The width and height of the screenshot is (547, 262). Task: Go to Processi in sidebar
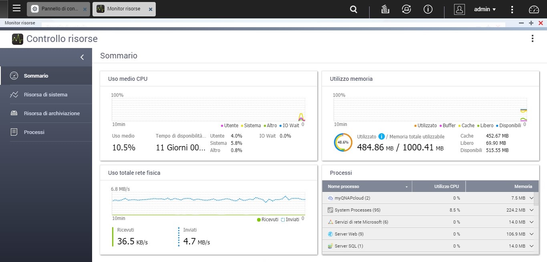click(x=34, y=132)
